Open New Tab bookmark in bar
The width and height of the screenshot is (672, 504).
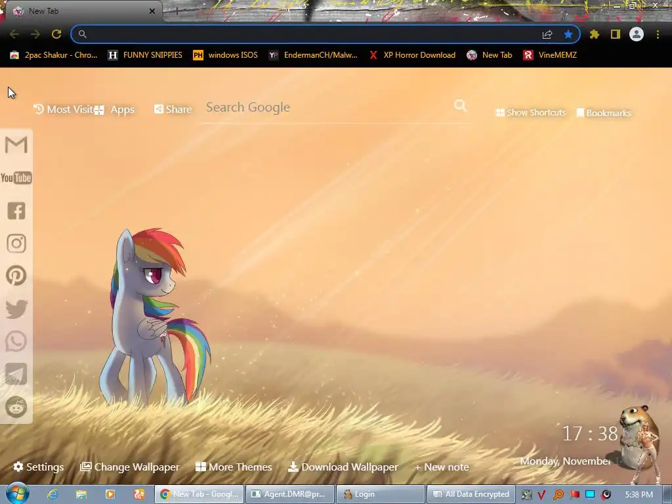coord(490,55)
